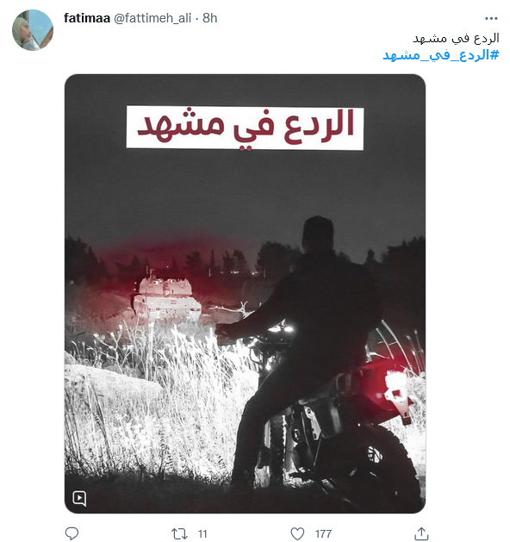The height and width of the screenshot is (542, 510).
Task: Click the retweet count 11
Action: [x=202, y=533]
